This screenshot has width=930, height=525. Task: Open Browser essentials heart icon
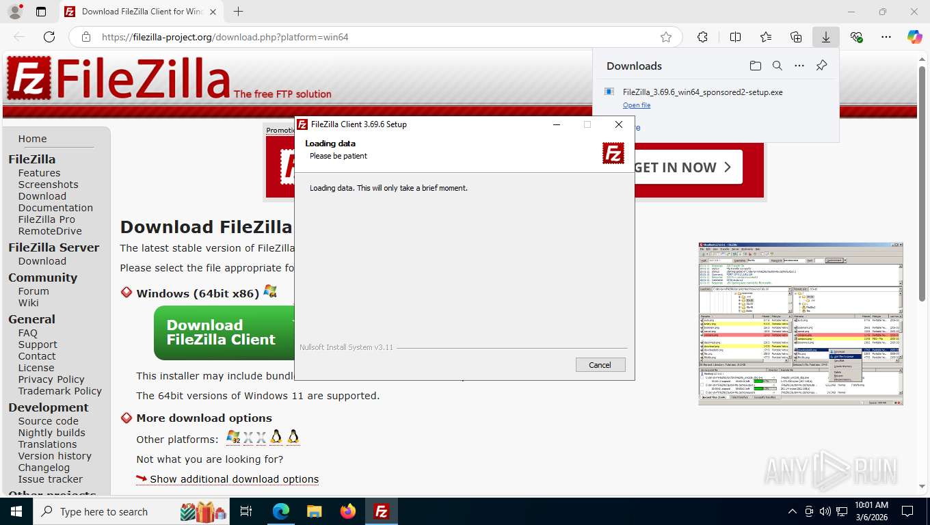[856, 37]
